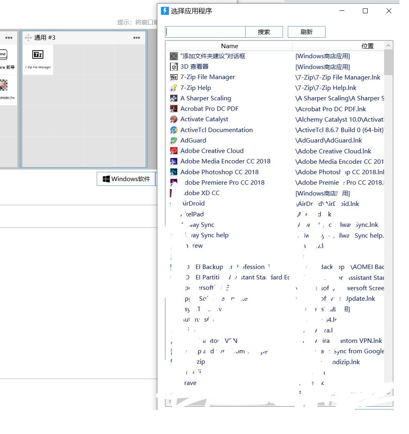
Task: Click the path \7-Zip\7-Zip File Manager.lnk
Action: [338, 77]
